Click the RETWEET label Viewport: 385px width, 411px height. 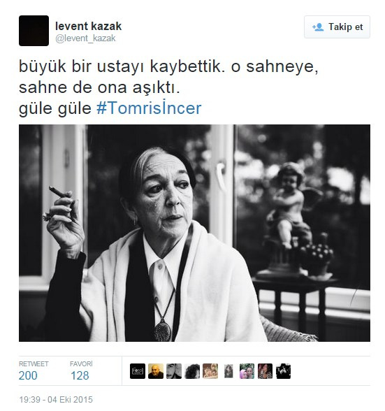[x=34, y=363]
